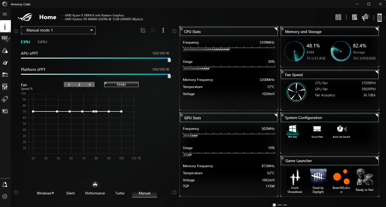Click the CPU Temperature 72°C value
The image size is (386, 207).
coord(271,87)
